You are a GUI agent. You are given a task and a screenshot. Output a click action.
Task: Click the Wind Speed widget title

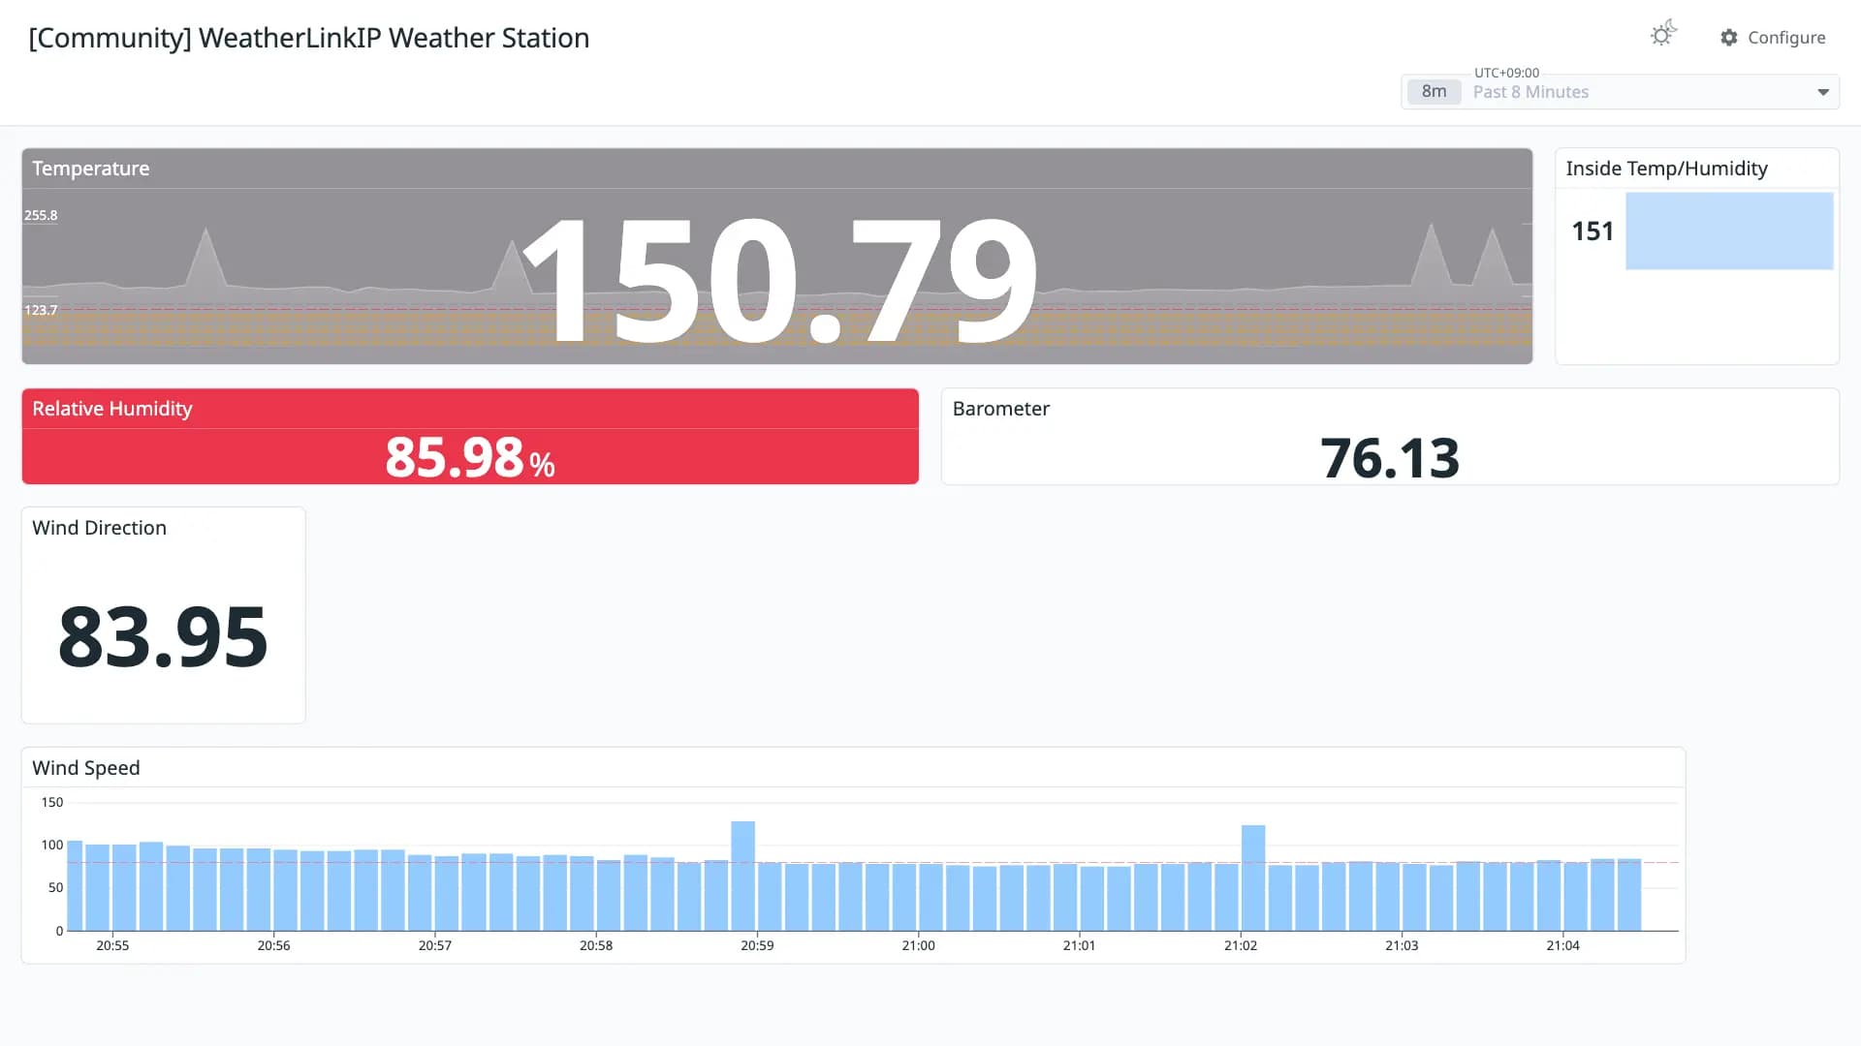point(86,768)
